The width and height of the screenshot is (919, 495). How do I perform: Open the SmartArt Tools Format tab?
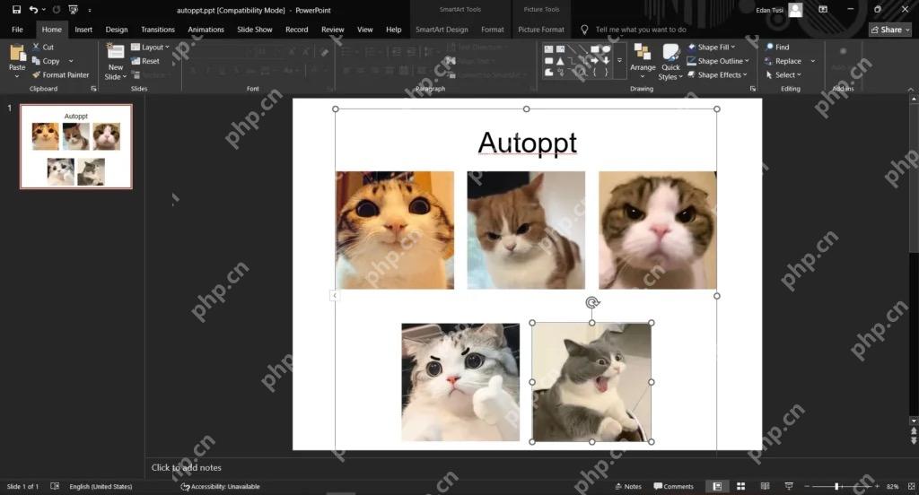pos(493,30)
